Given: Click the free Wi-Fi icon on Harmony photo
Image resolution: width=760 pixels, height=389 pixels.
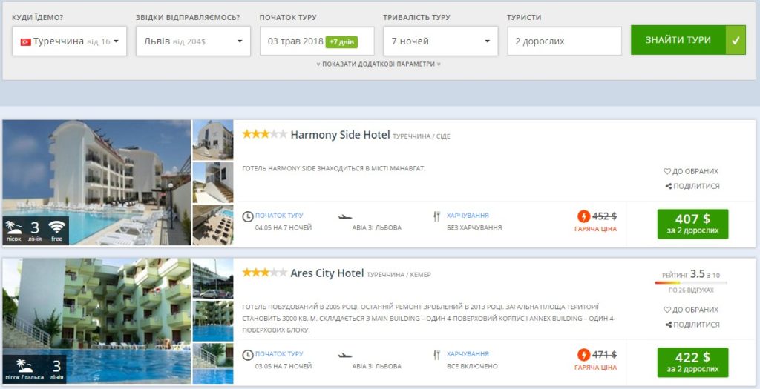Looking at the screenshot, I should click(x=56, y=227).
